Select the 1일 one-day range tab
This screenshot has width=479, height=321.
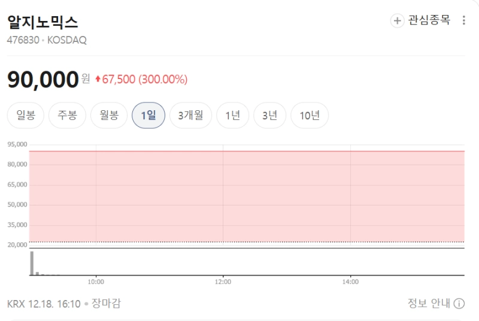[x=148, y=115]
